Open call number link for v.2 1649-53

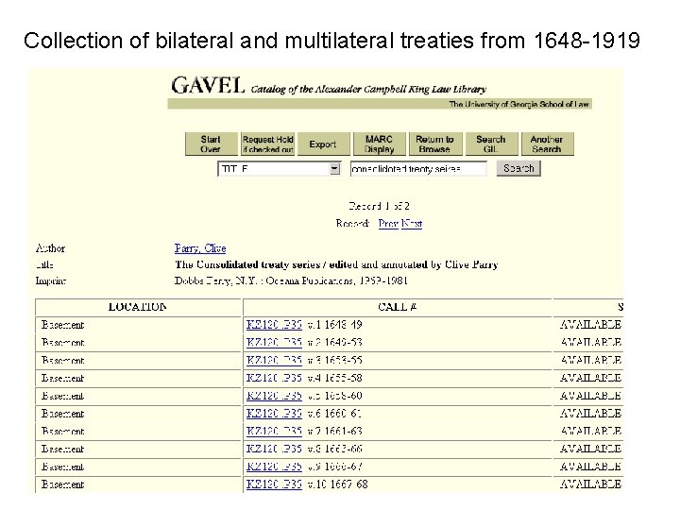click(274, 343)
